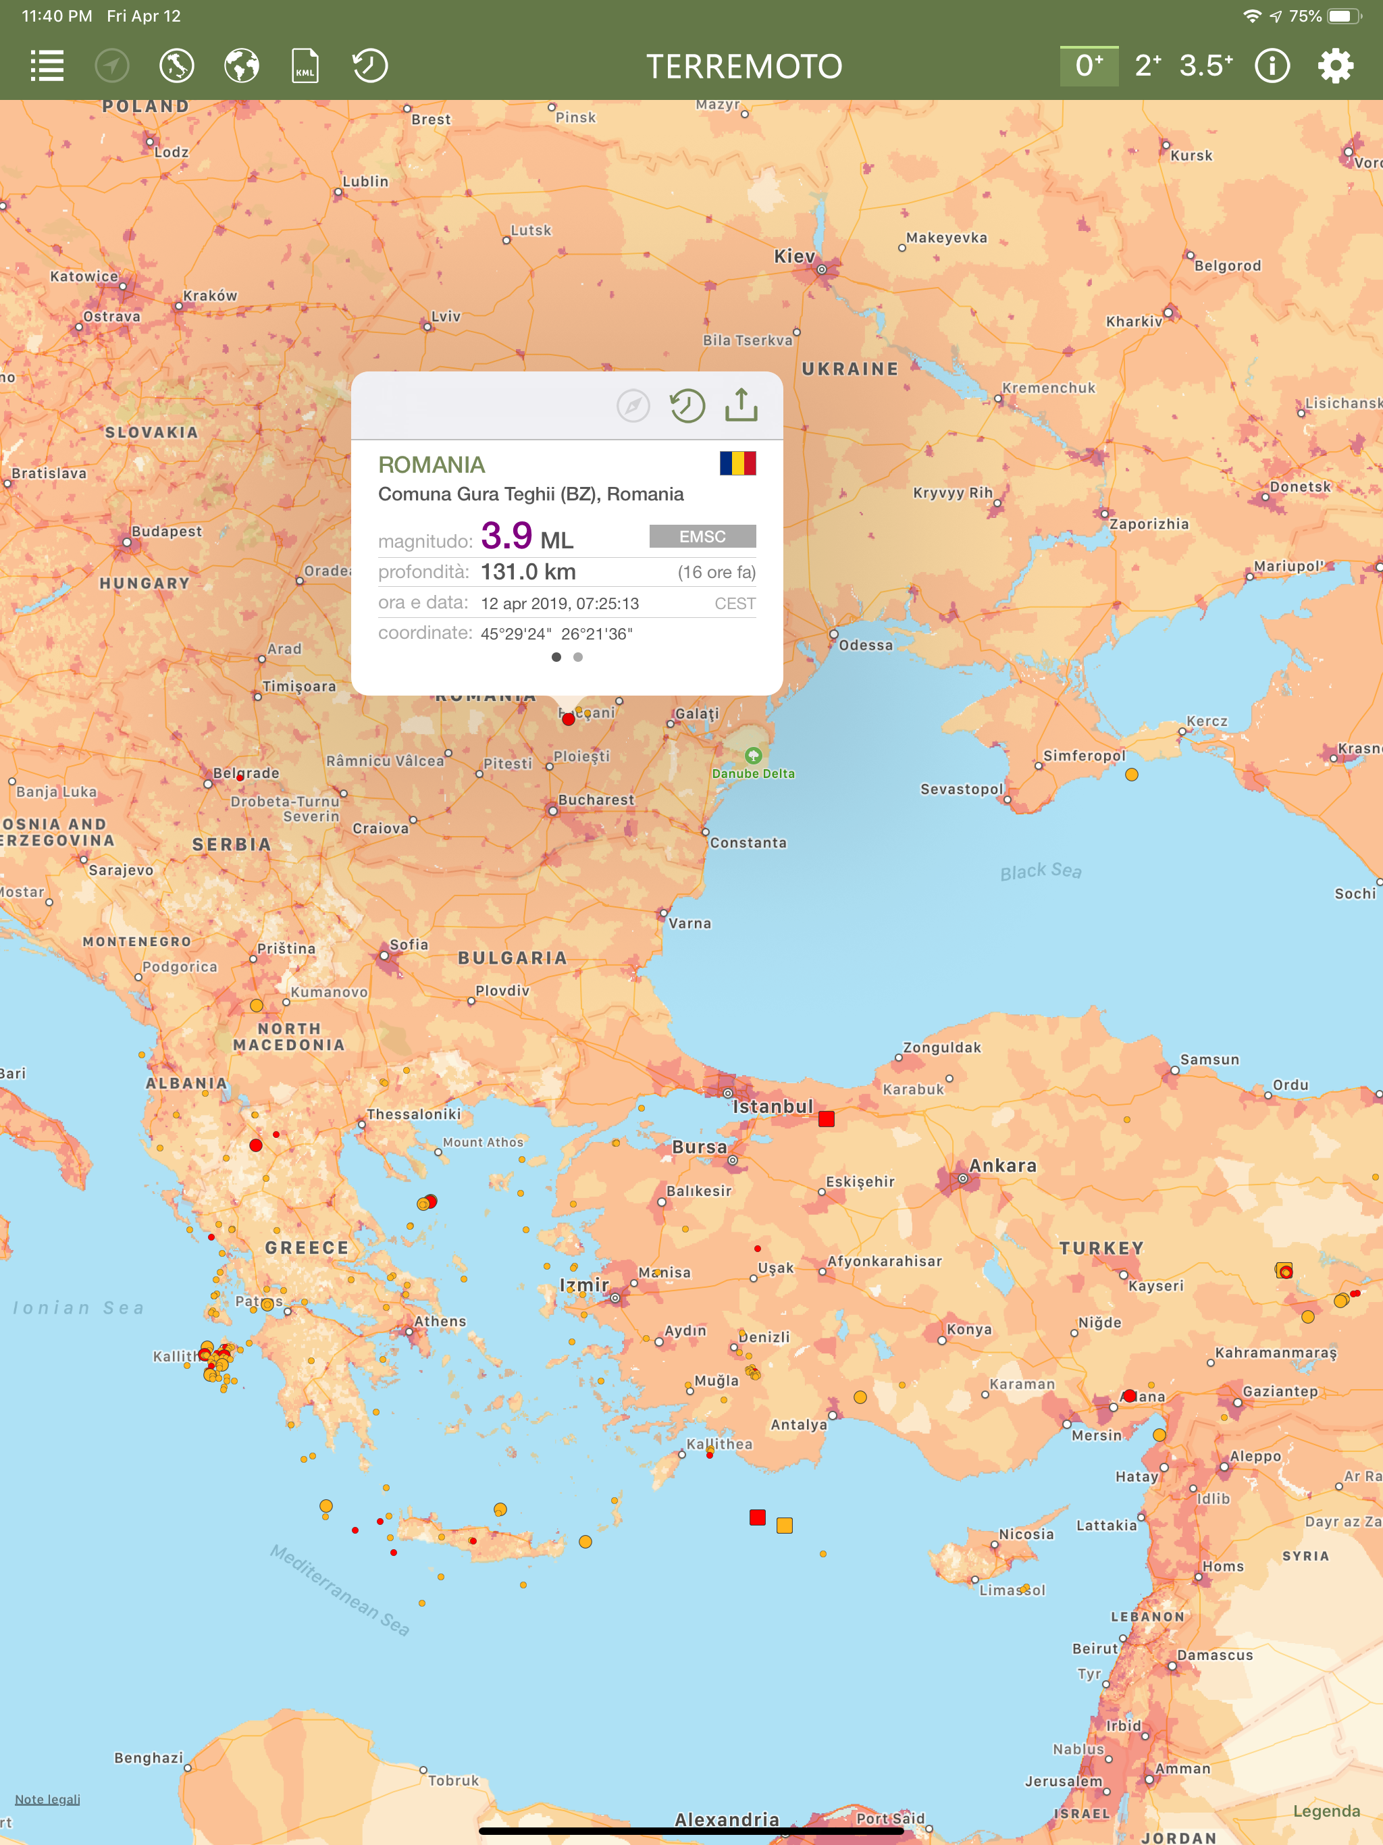Tap the Italy map view icon

click(x=177, y=66)
